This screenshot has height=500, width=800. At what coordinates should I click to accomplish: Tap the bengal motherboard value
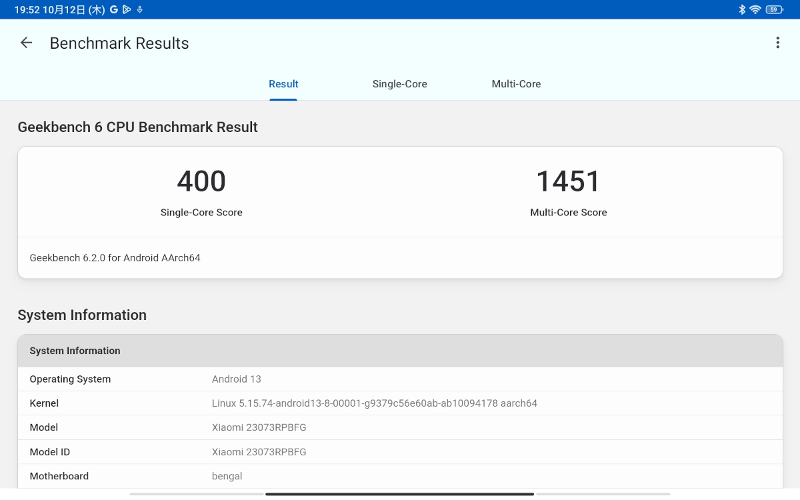(x=227, y=476)
